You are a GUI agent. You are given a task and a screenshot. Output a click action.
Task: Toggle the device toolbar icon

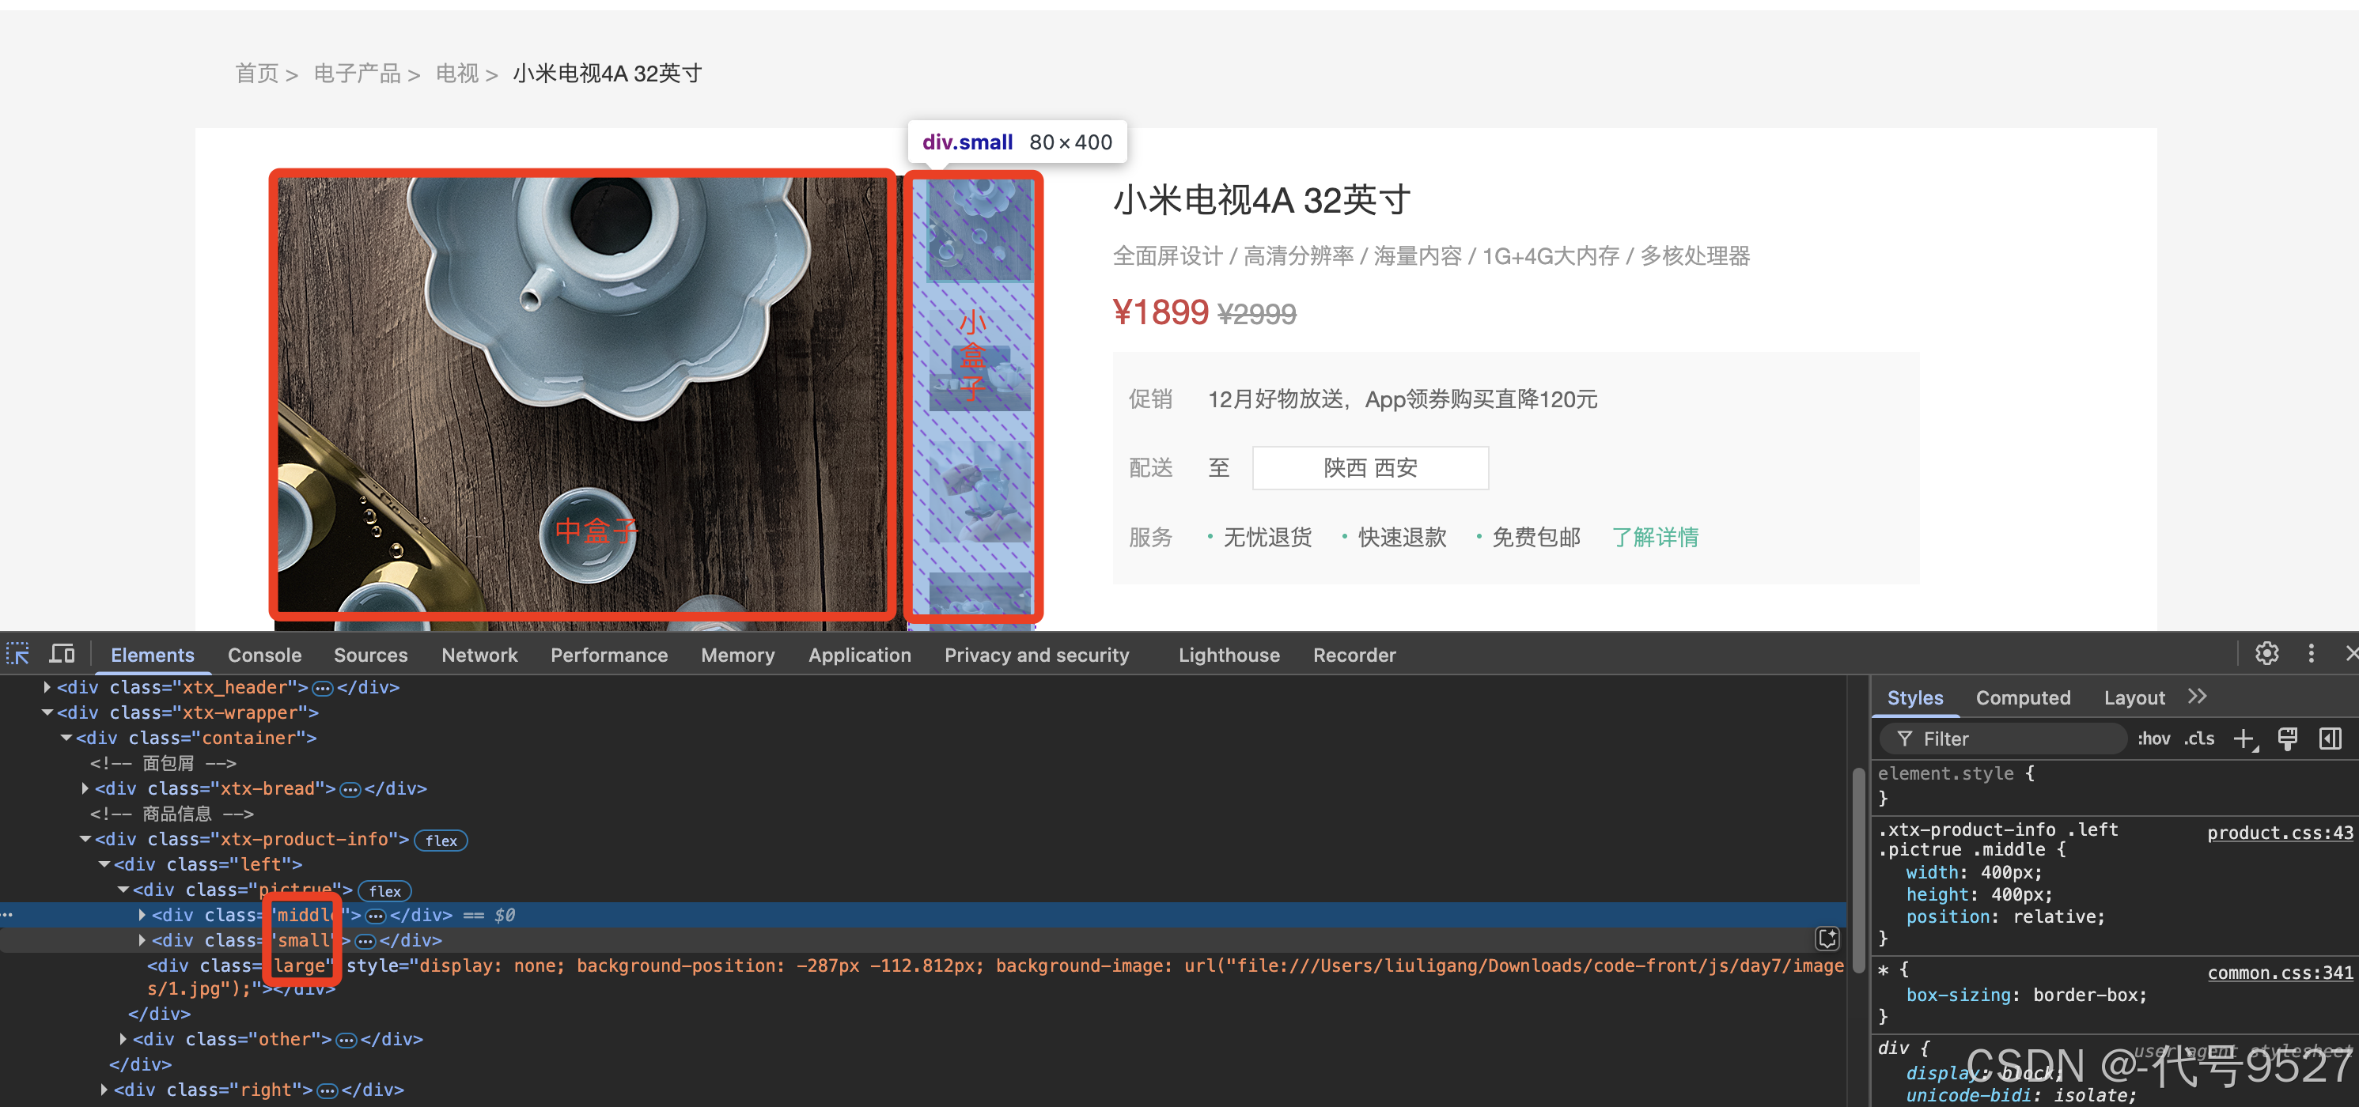(62, 655)
